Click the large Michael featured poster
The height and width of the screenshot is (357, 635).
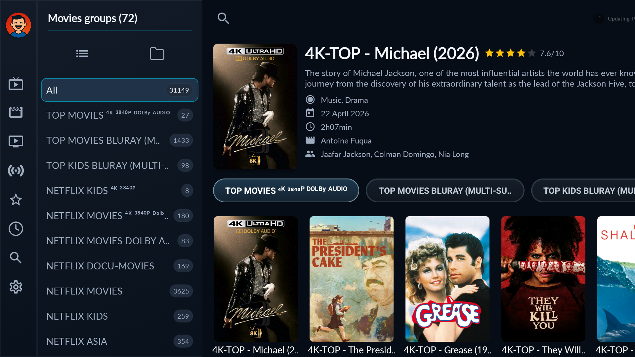[255, 106]
